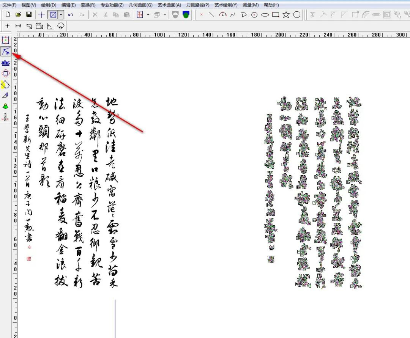Click the undo arrow button

coord(71,15)
